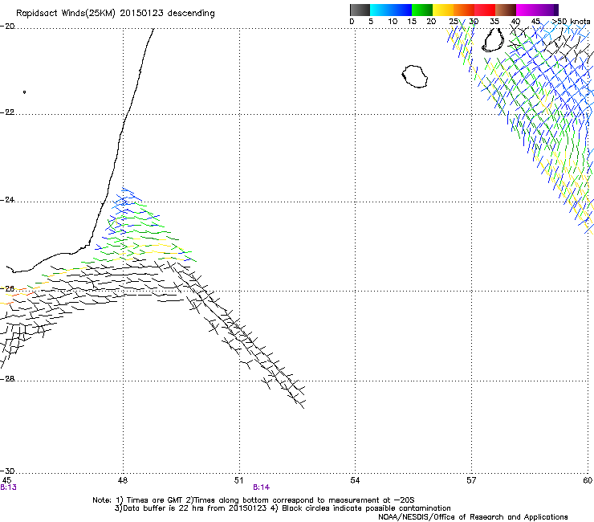This screenshot has height=522, width=594.
Task: Click the longitude label 51
Action: pyautogui.click(x=238, y=480)
